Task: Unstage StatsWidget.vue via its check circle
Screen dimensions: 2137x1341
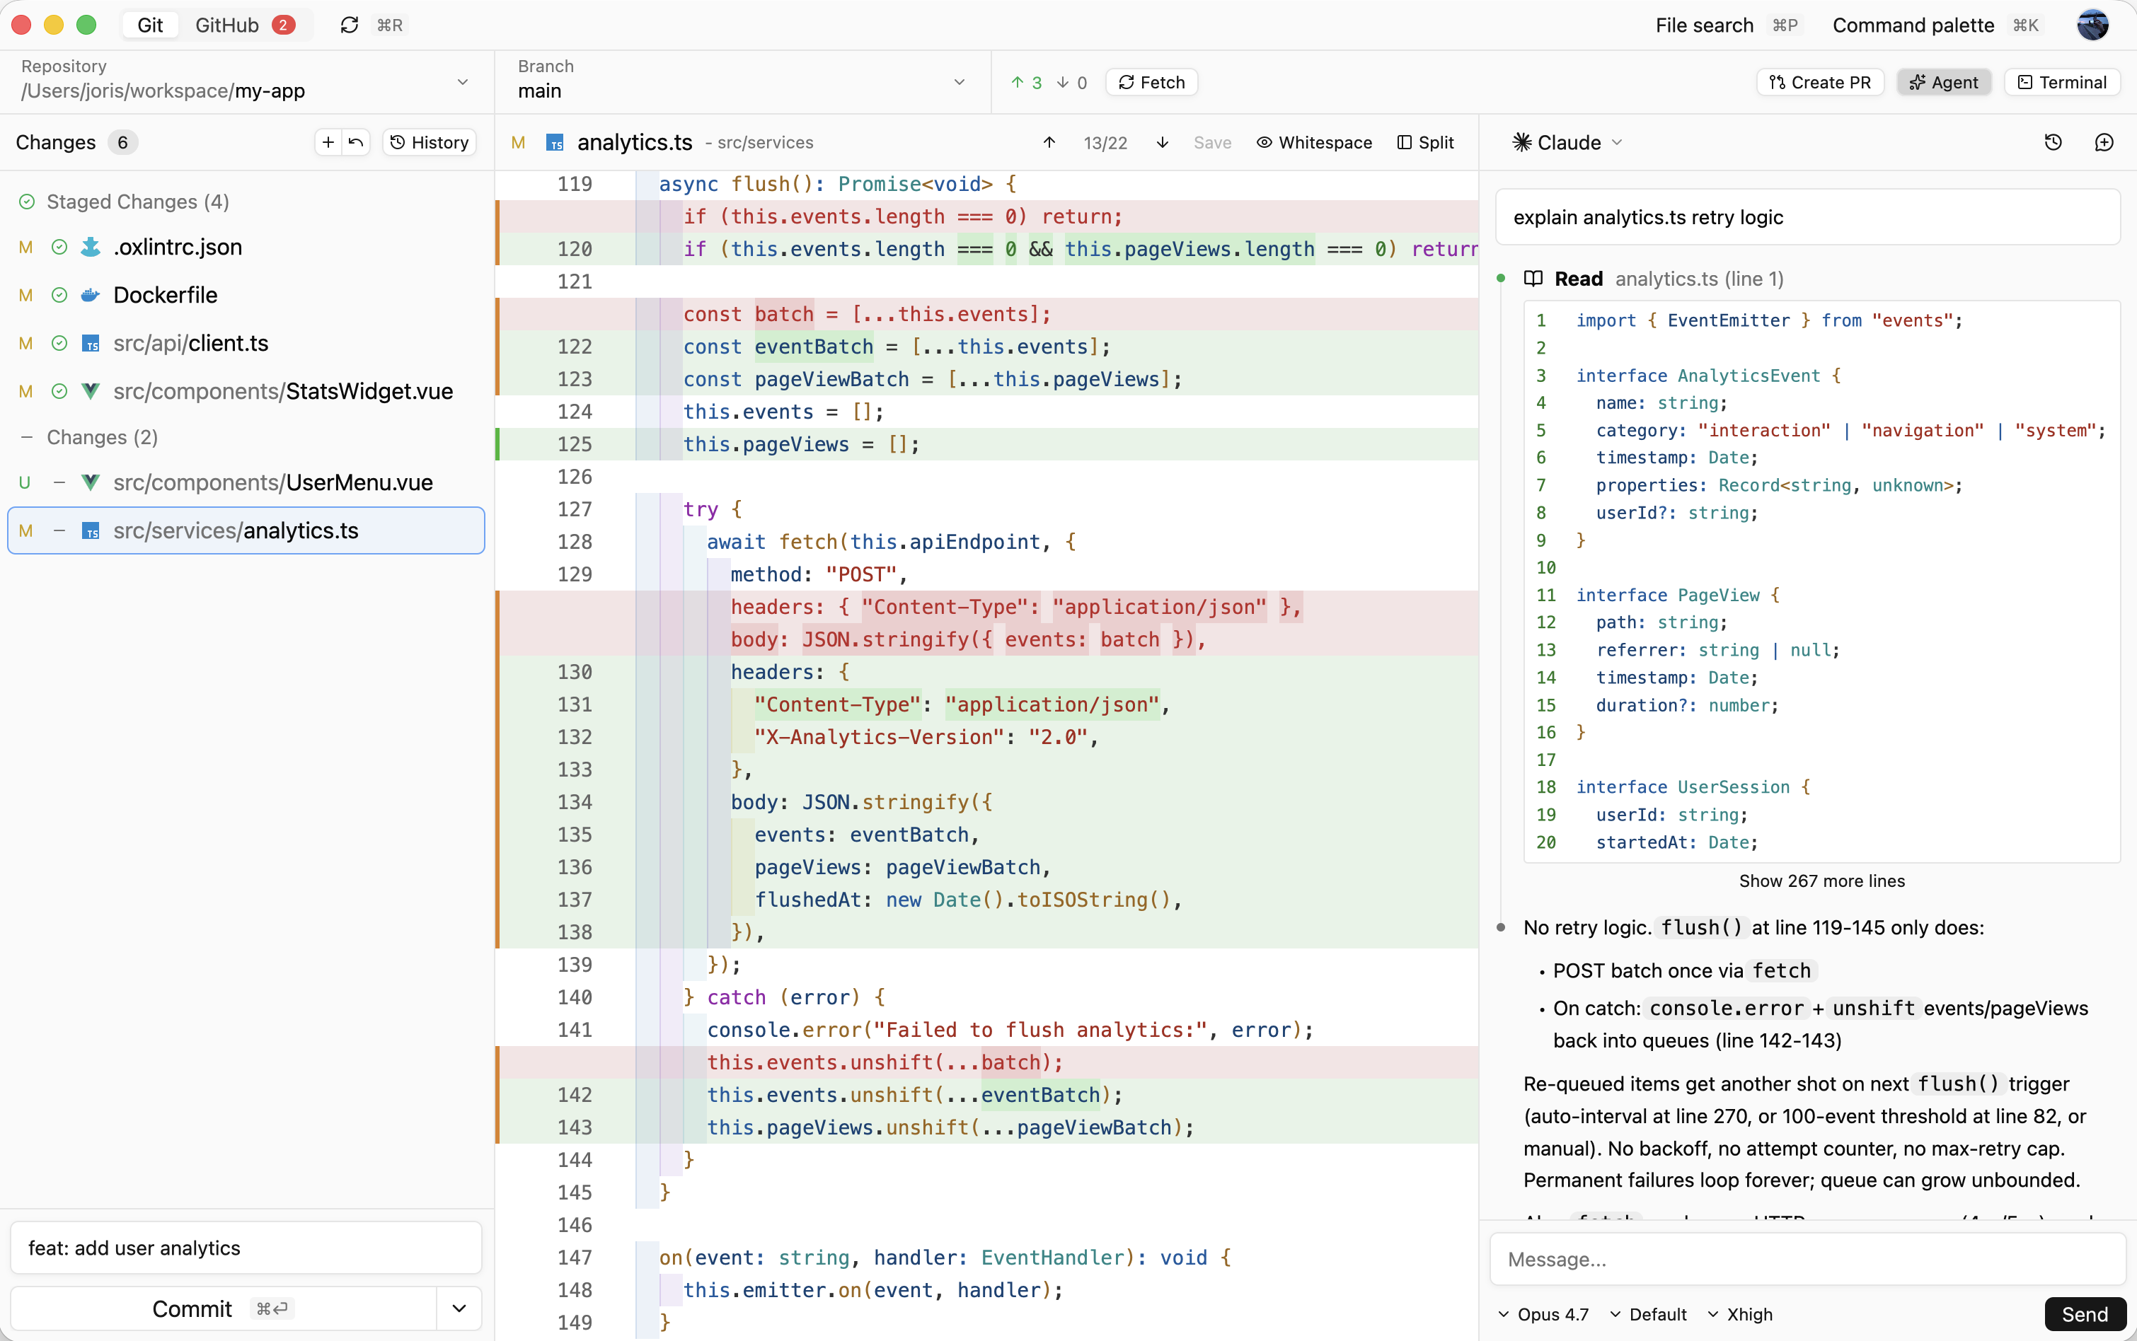Action: (x=59, y=391)
